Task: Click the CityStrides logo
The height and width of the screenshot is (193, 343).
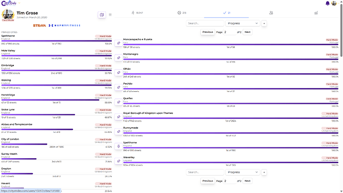Action: (9, 3)
